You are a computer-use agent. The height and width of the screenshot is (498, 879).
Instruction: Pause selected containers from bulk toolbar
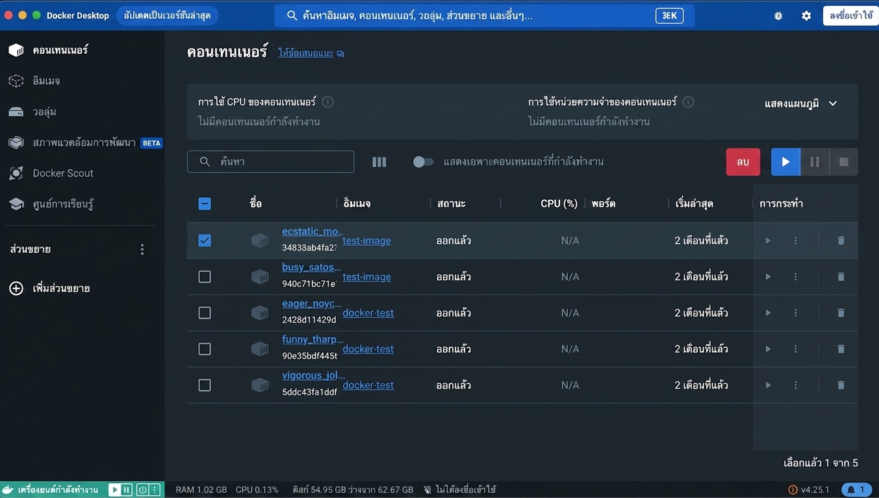[x=815, y=162]
